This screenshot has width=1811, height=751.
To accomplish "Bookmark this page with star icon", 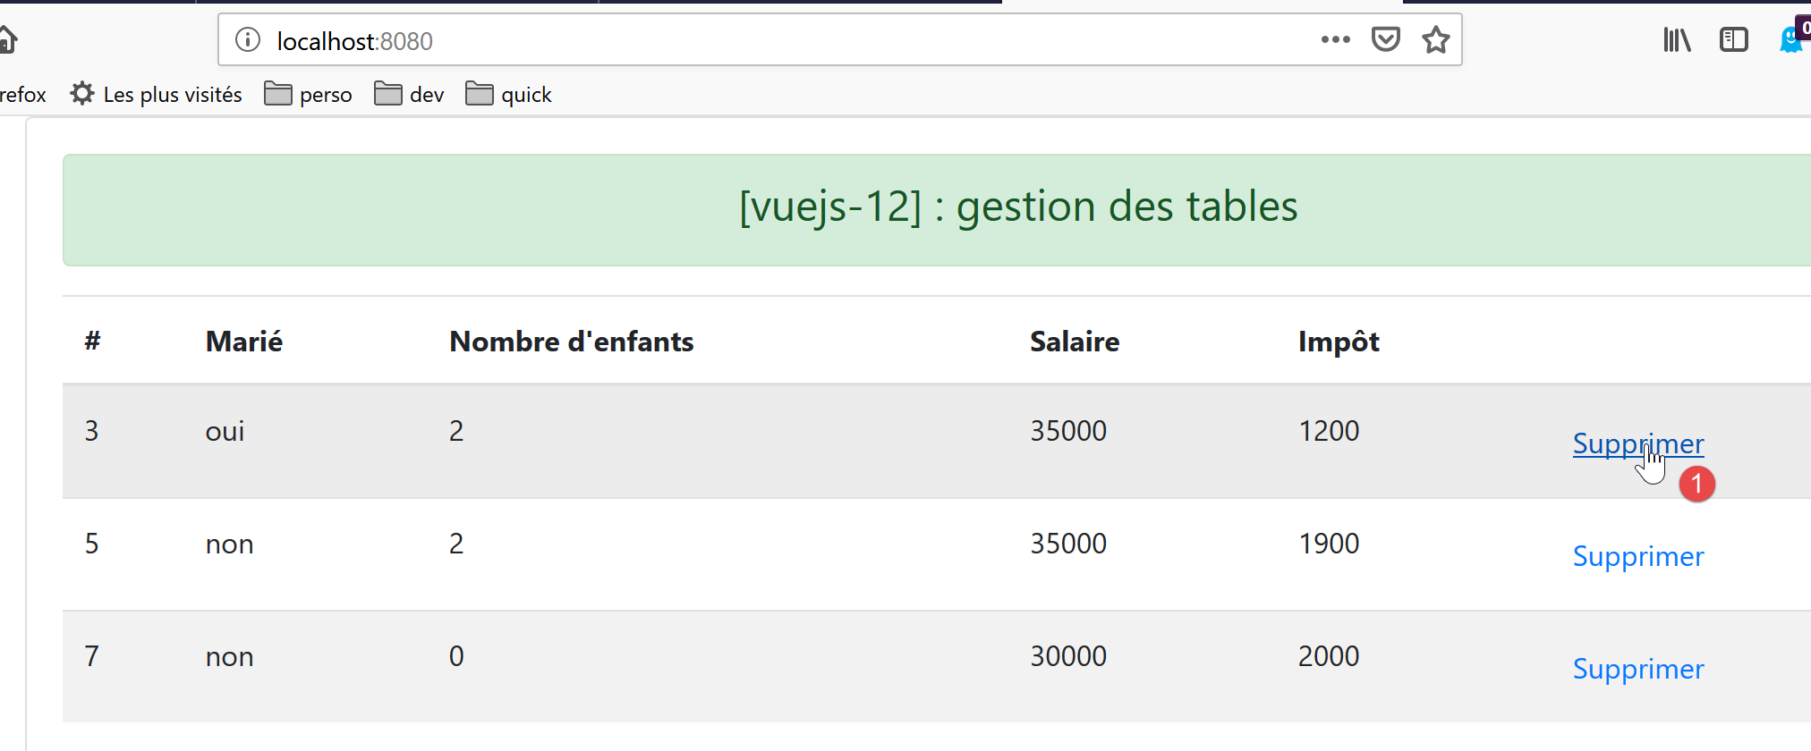I will (1435, 40).
